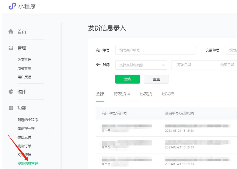Image resolution: width=237 pixels, height=169 pixels.
Task: Click the home icon beside 首页
Action: pyautogui.click(x=11, y=32)
